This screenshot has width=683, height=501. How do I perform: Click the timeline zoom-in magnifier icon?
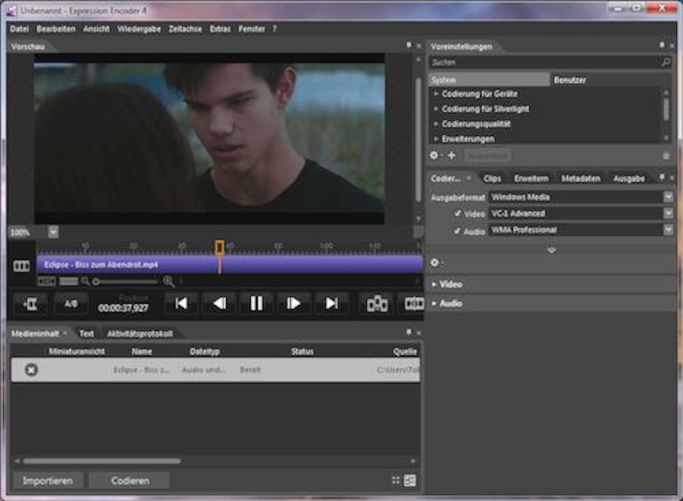pyautogui.click(x=169, y=281)
